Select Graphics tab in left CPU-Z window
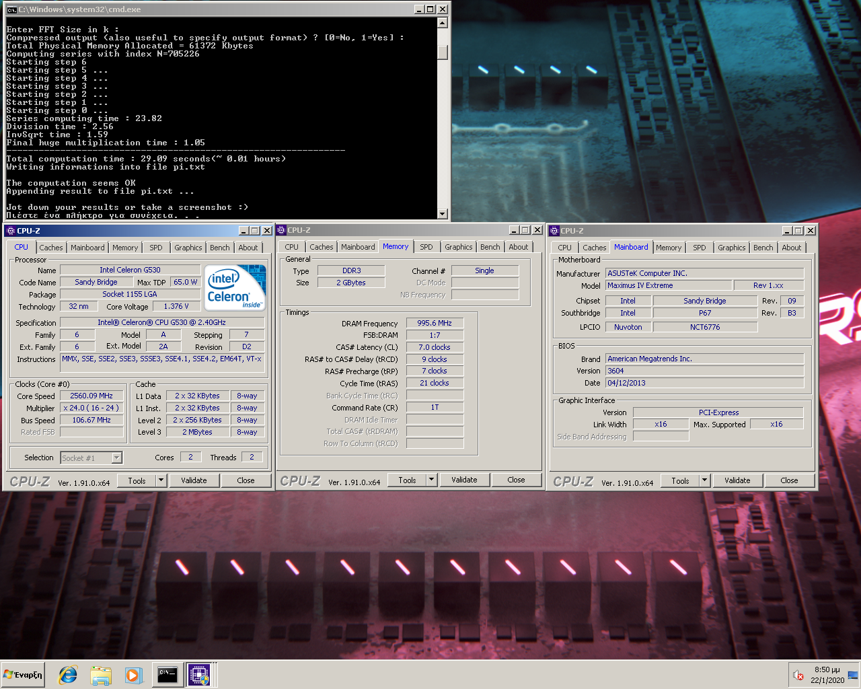This screenshot has width=861, height=689. coord(188,248)
